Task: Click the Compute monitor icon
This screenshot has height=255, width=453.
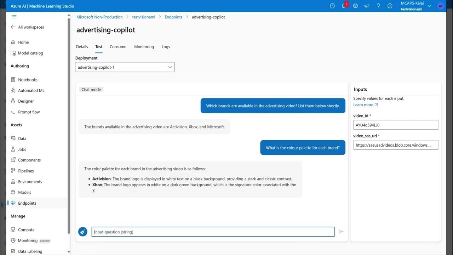Action: 13,230
